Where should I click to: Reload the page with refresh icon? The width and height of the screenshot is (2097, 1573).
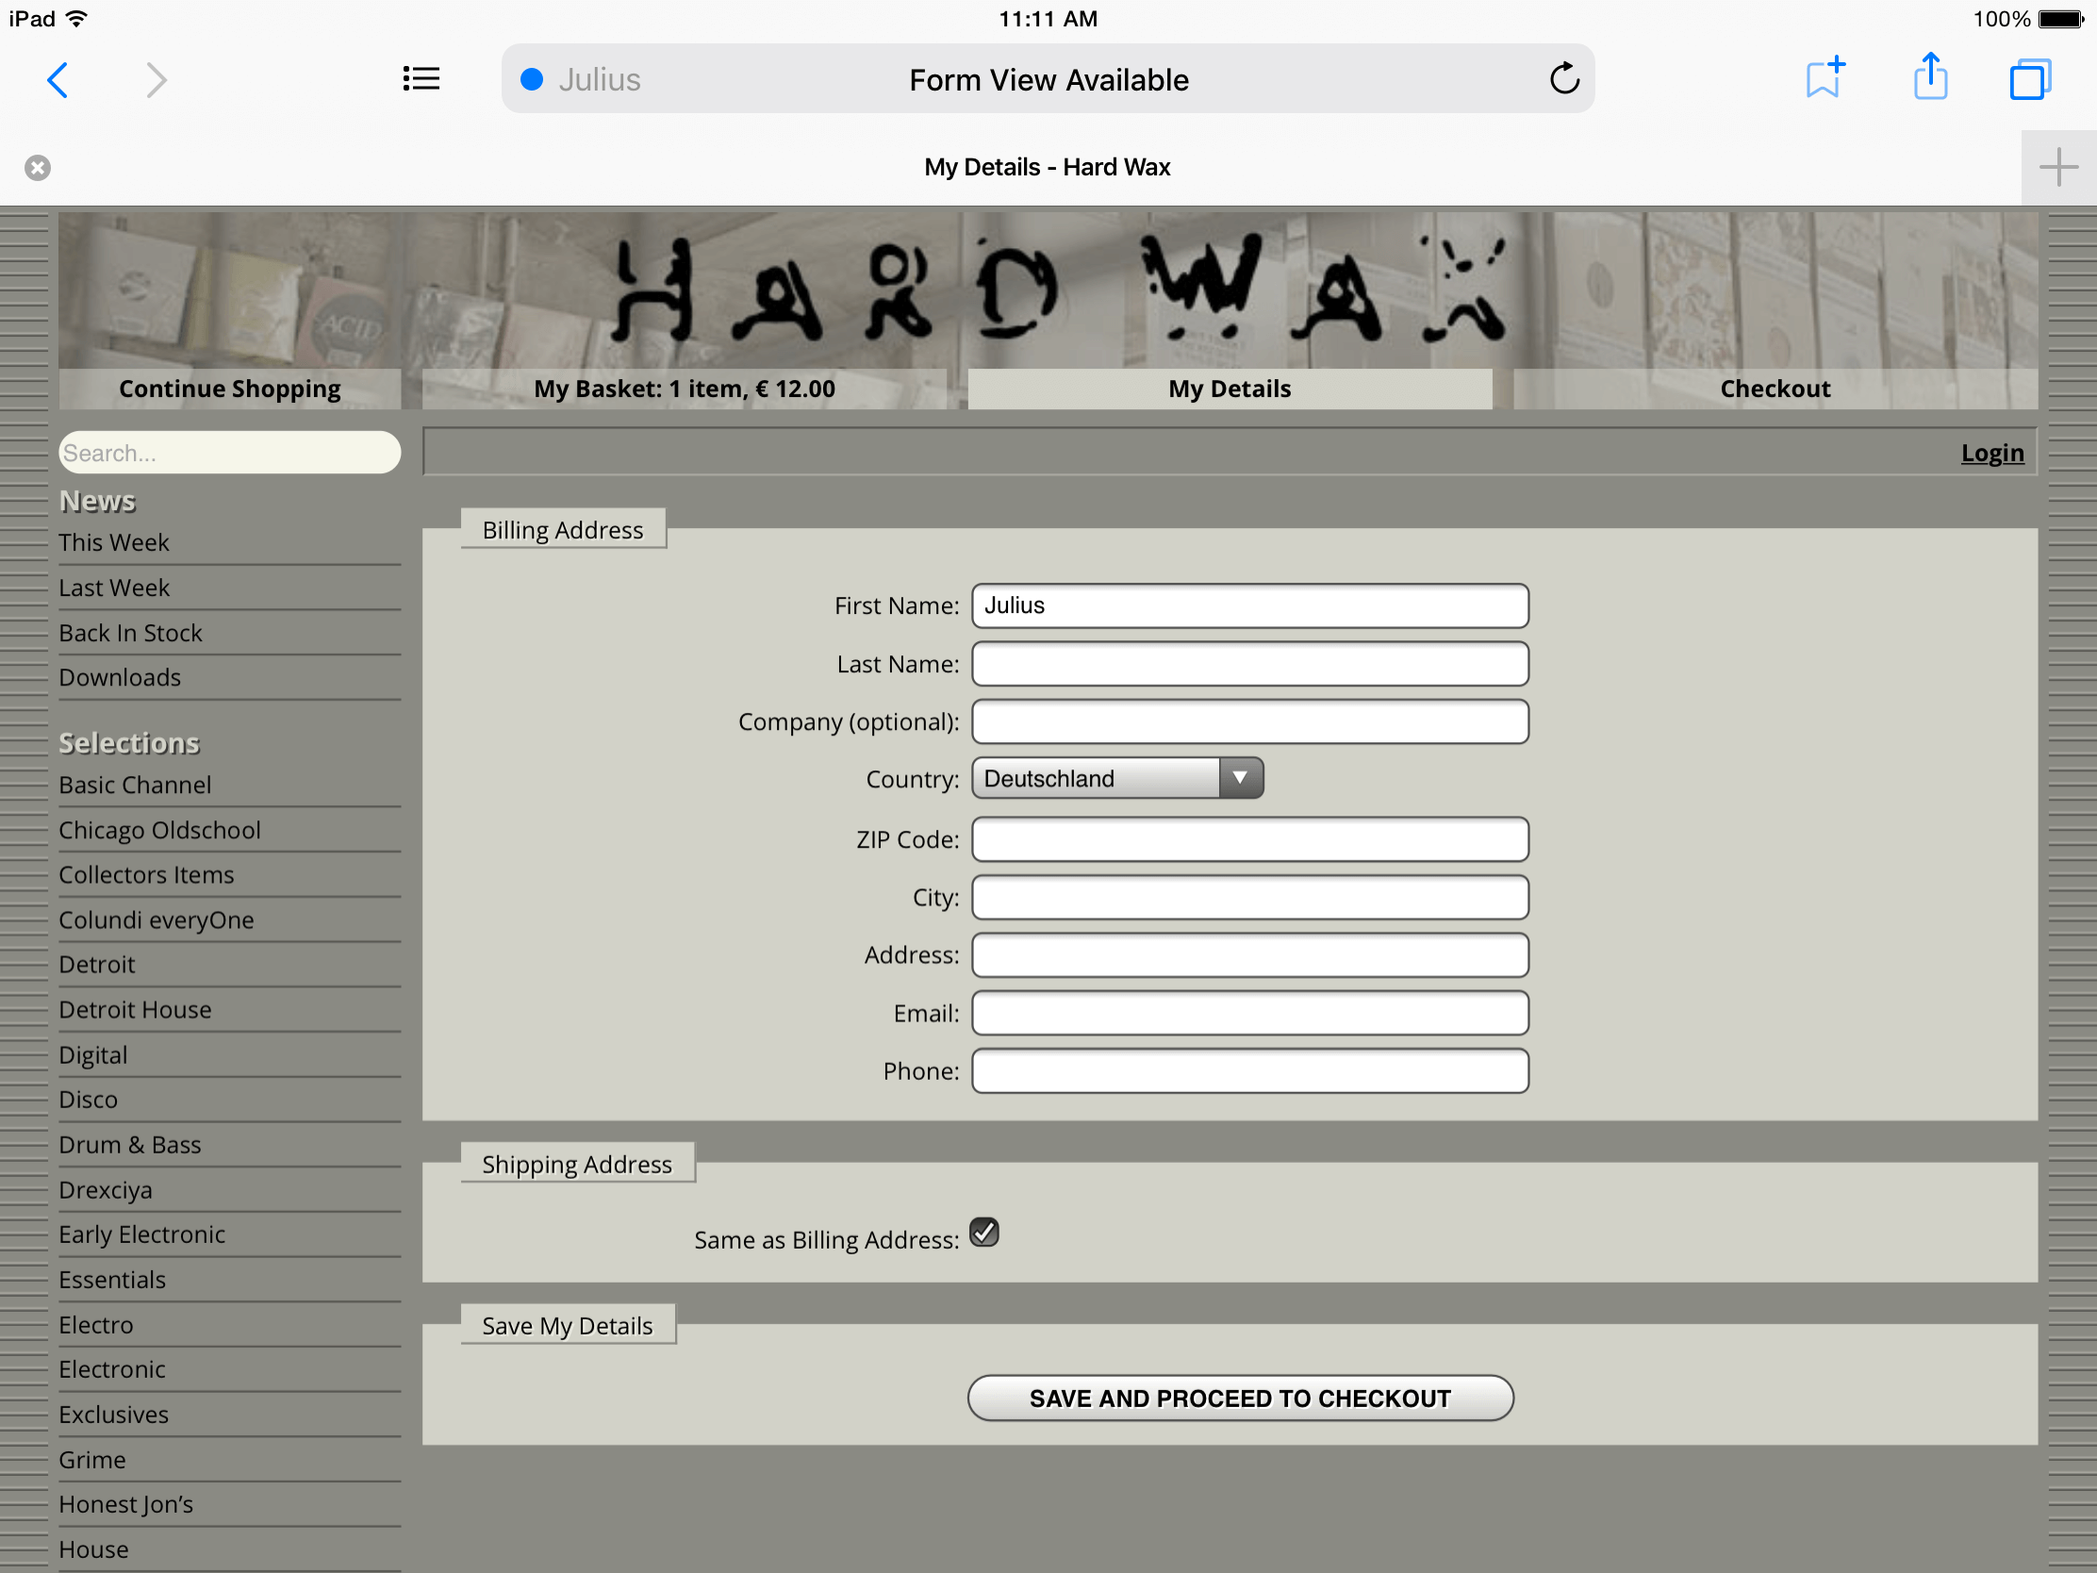coord(1564,78)
